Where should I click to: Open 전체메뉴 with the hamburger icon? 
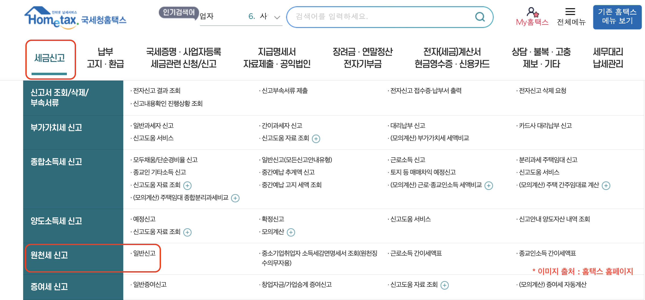pyautogui.click(x=570, y=11)
